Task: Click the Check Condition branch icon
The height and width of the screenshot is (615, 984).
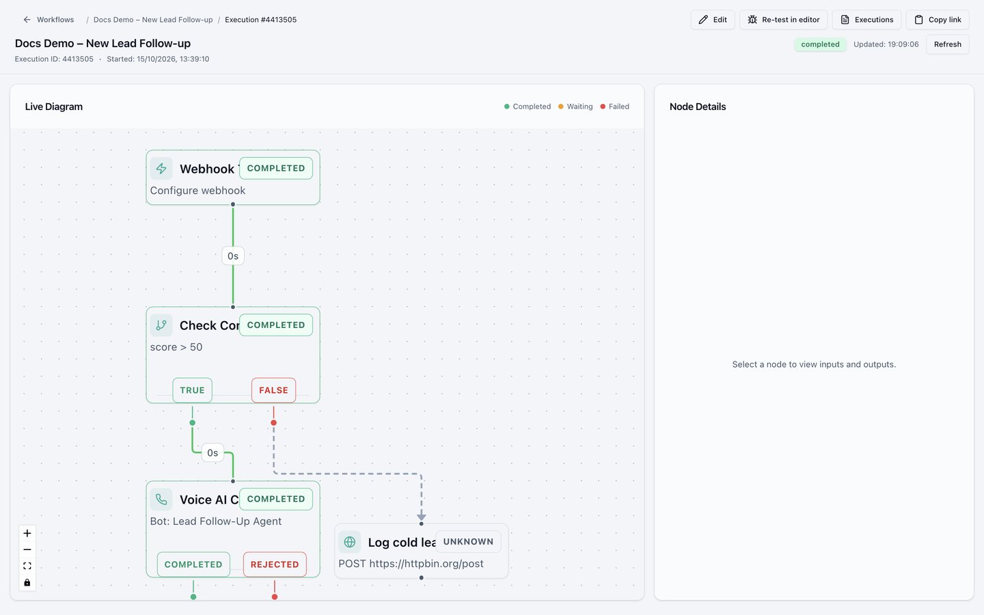Action: click(161, 325)
